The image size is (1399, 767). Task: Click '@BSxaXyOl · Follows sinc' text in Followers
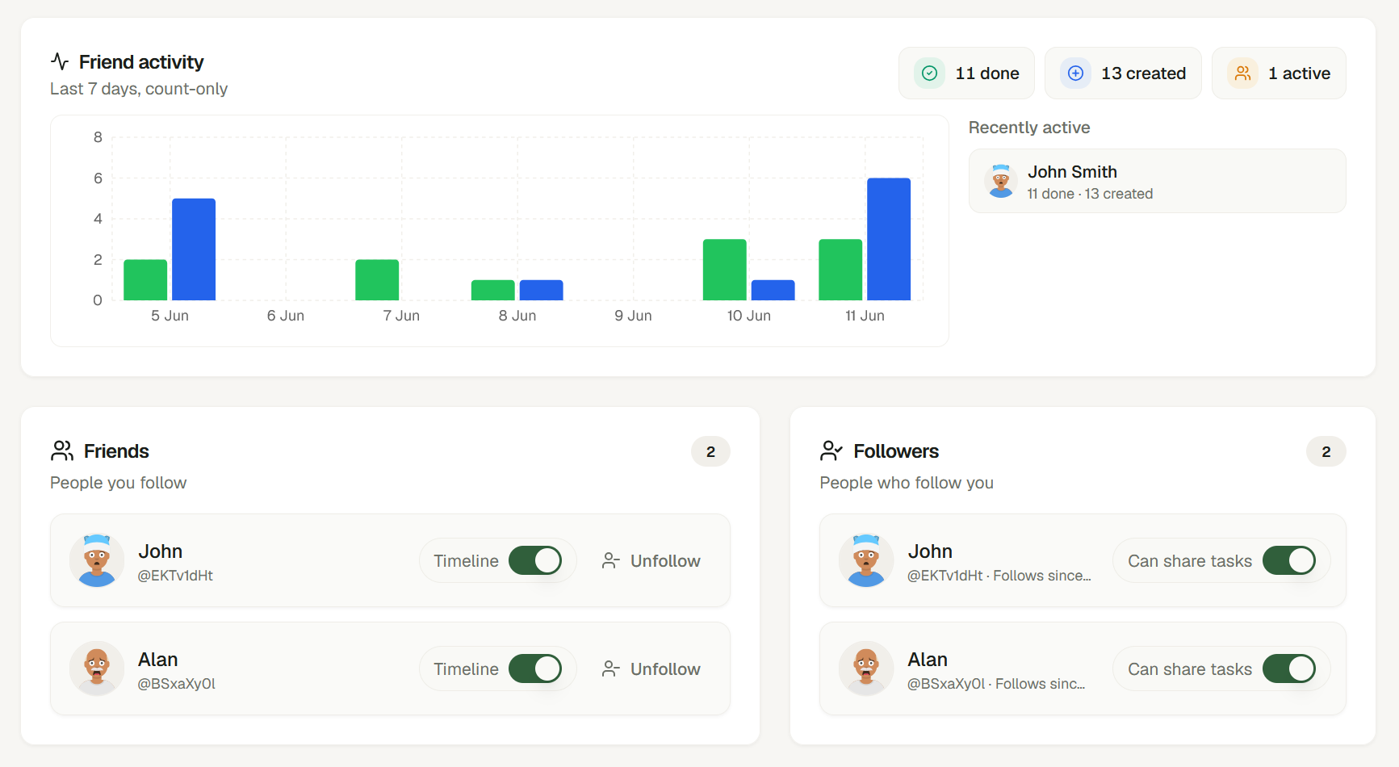[x=997, y=684]
